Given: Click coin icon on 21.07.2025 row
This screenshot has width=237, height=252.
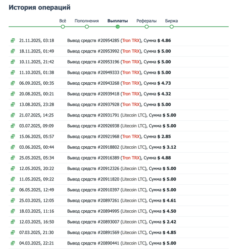Looking at the screenshot, I should point(13,115).
